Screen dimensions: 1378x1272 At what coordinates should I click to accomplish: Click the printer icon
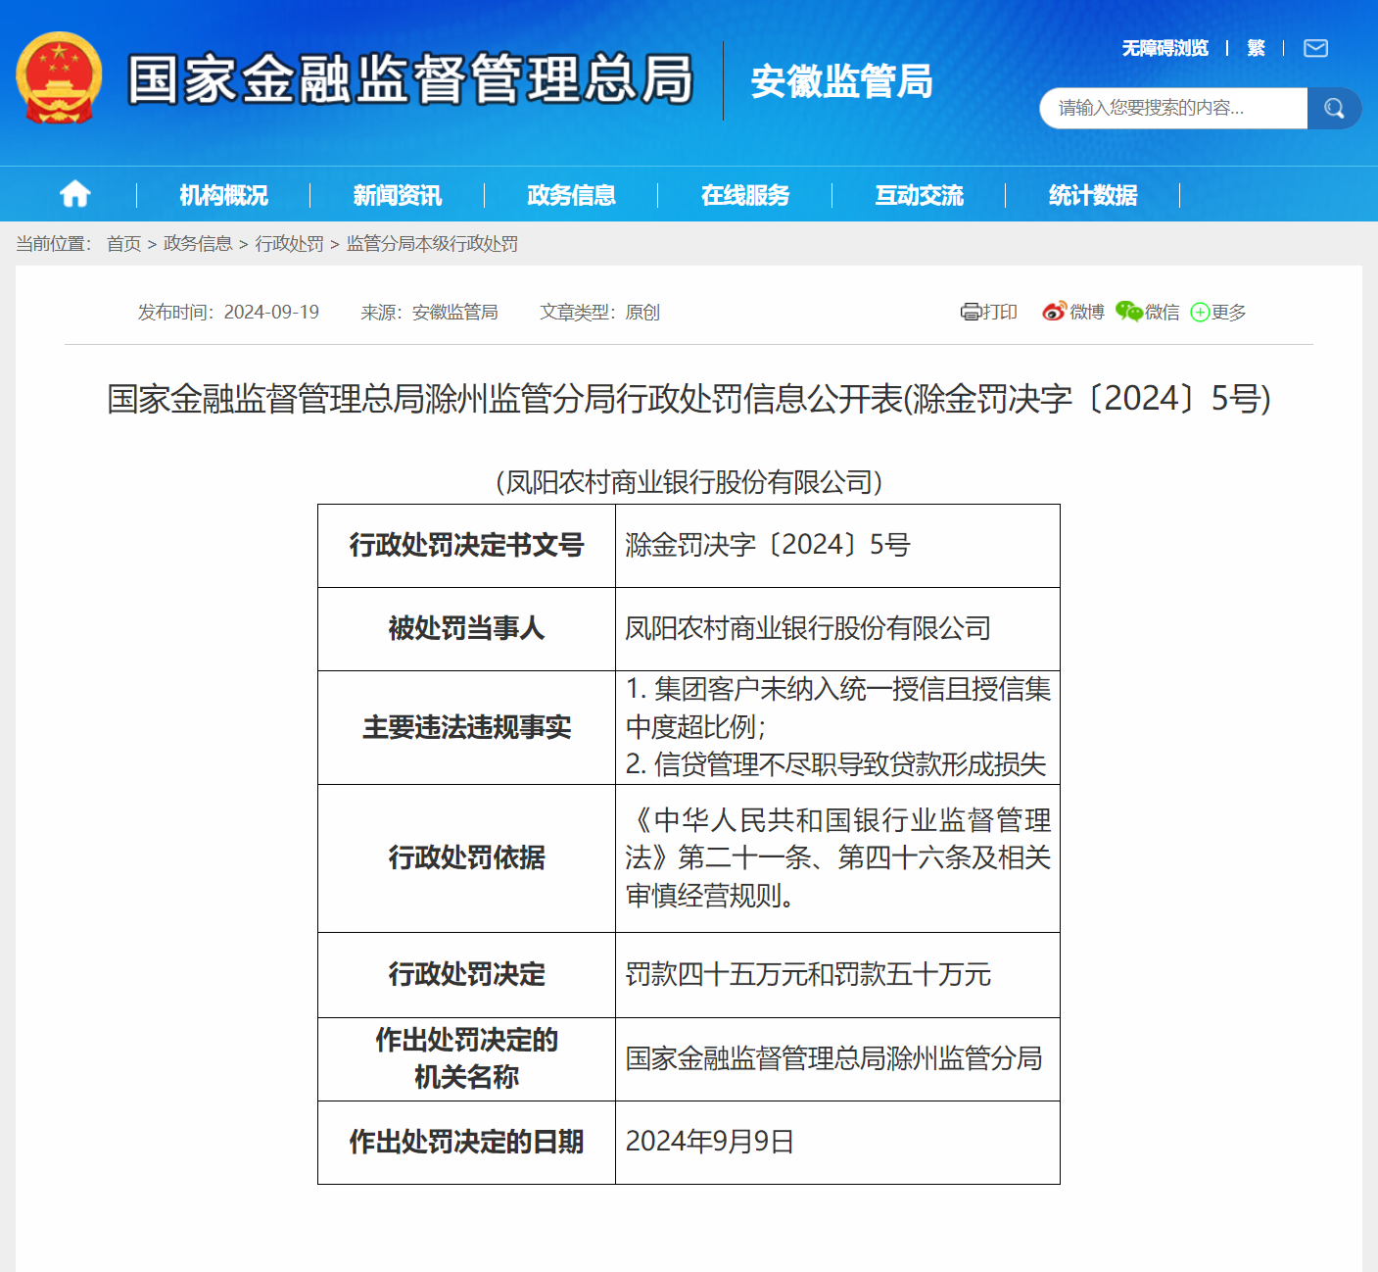click(970, 312)
